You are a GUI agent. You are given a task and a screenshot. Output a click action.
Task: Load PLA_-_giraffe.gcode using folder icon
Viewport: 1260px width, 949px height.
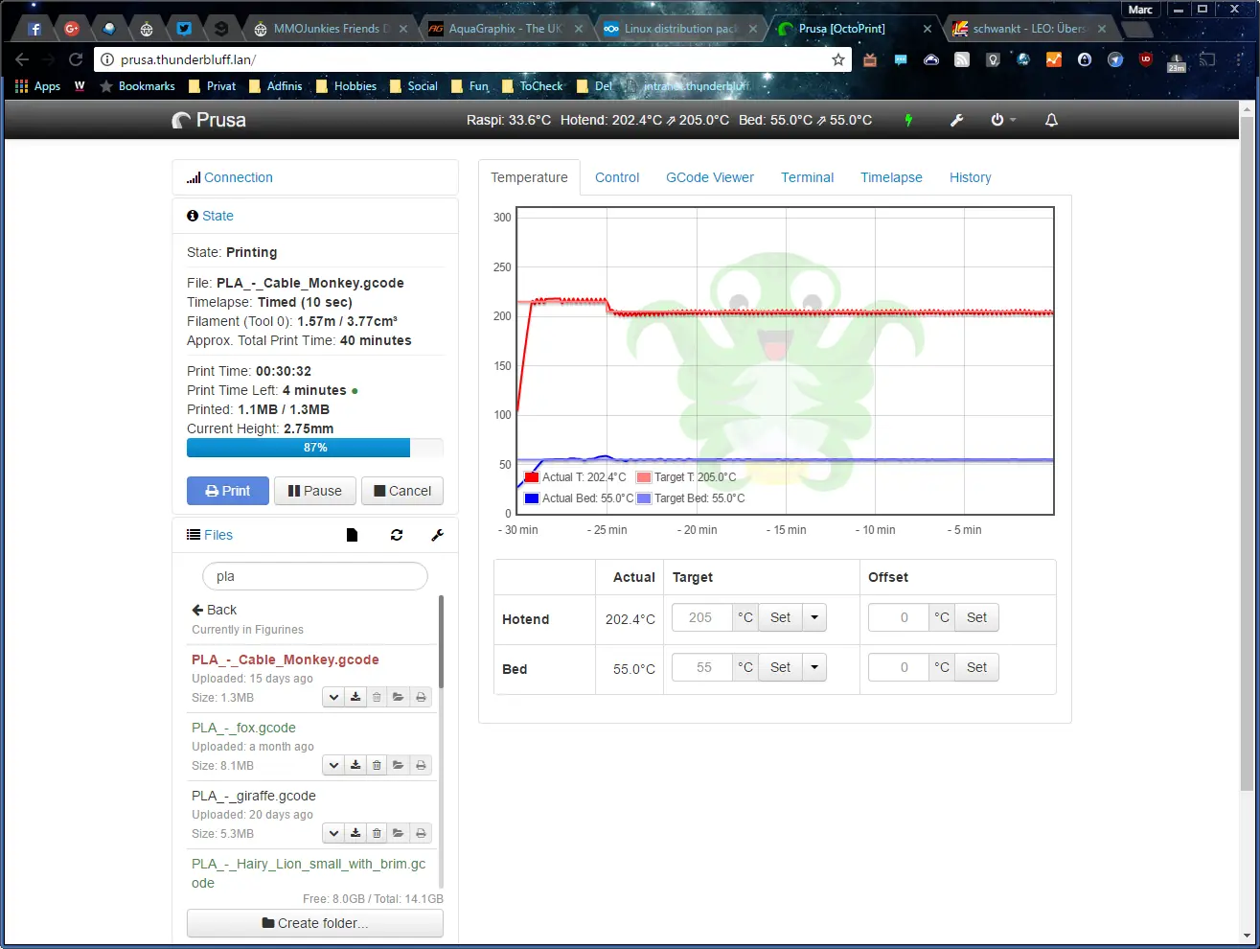tap(399, 833)
